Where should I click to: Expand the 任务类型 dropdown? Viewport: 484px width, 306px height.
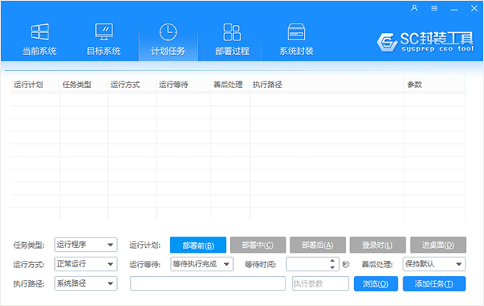[86, 245]
